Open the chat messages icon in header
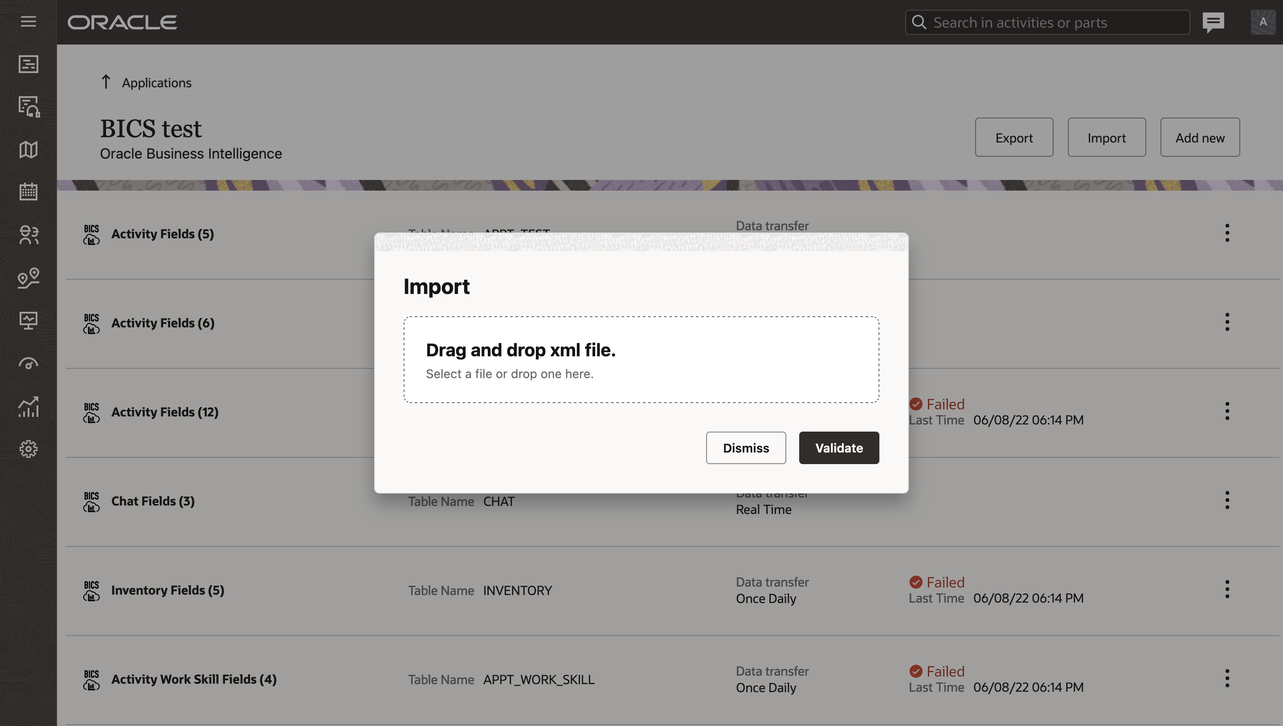1283x726 pixels. click(x=1213, y=22)
